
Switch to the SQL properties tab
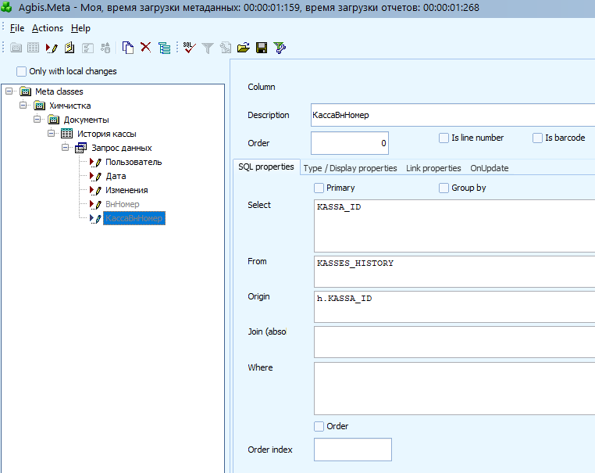click(266, 167)
